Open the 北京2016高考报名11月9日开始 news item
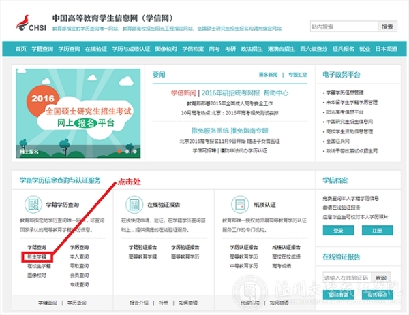This screenshot has width=409, height=315. pos(212,142)
